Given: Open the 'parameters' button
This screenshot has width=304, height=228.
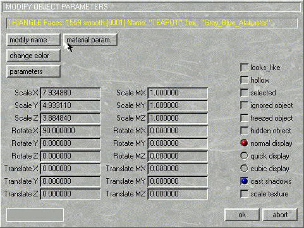Looking at the screenshot, I should point(33,71).
